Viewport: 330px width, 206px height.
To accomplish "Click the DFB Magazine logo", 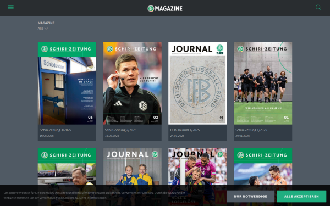I will tap(165, 8).
